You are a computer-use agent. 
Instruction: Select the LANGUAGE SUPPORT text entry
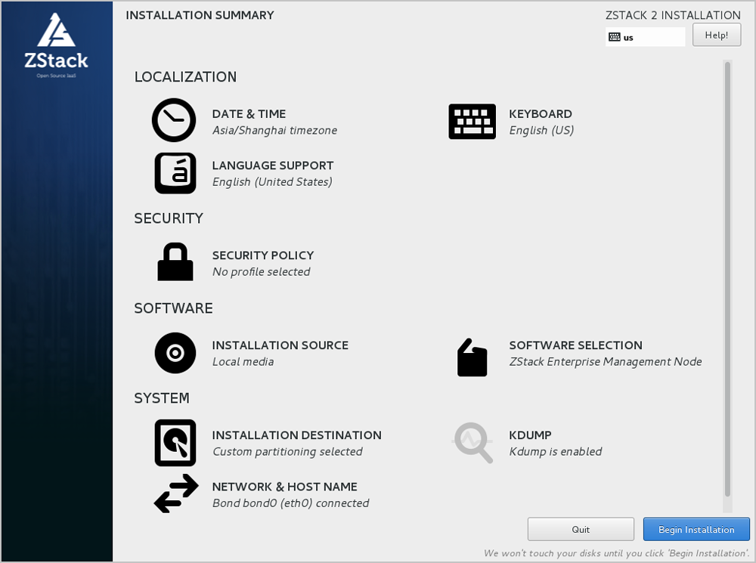272,165
